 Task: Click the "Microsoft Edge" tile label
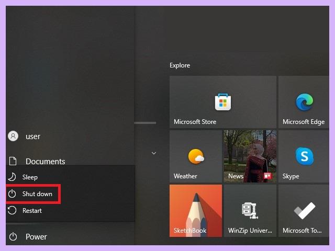[x=304, y=122]
